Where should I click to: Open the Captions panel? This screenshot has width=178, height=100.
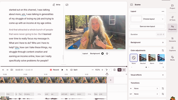[172, 49]
